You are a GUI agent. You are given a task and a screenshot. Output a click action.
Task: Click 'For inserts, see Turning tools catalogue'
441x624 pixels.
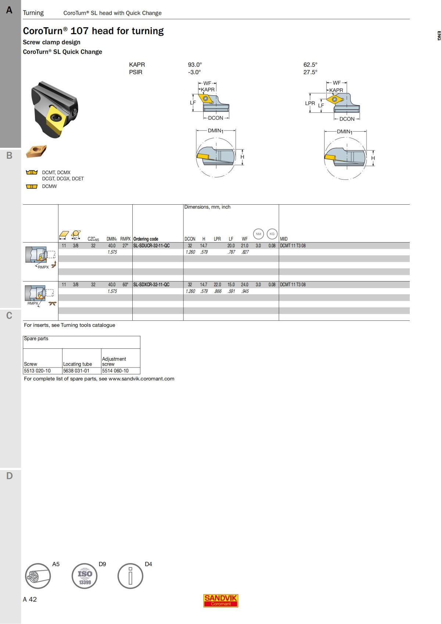point(69,325)
